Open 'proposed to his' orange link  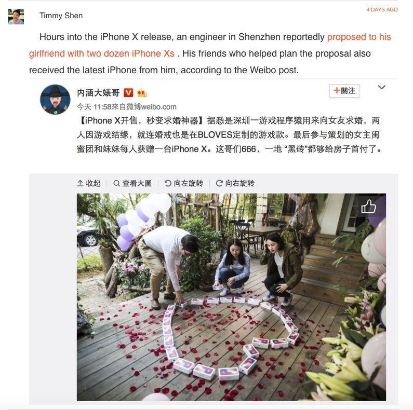359,37
